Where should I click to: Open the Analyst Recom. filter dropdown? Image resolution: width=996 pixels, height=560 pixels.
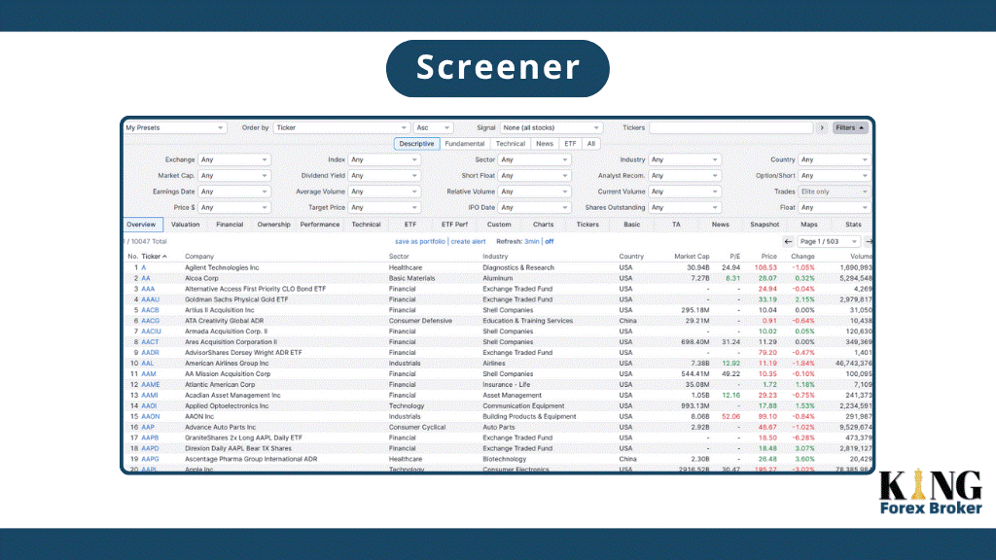[x=685, y=175]
